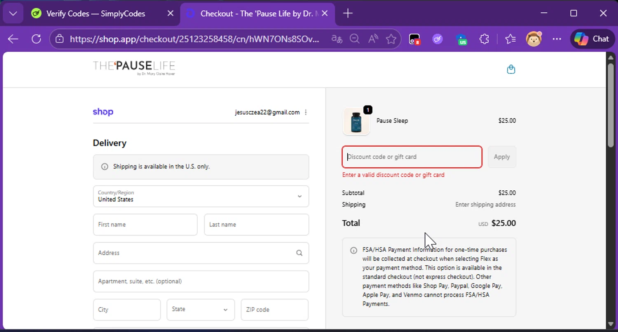Click the page vertical scrollbar thumb

point(611,105)
